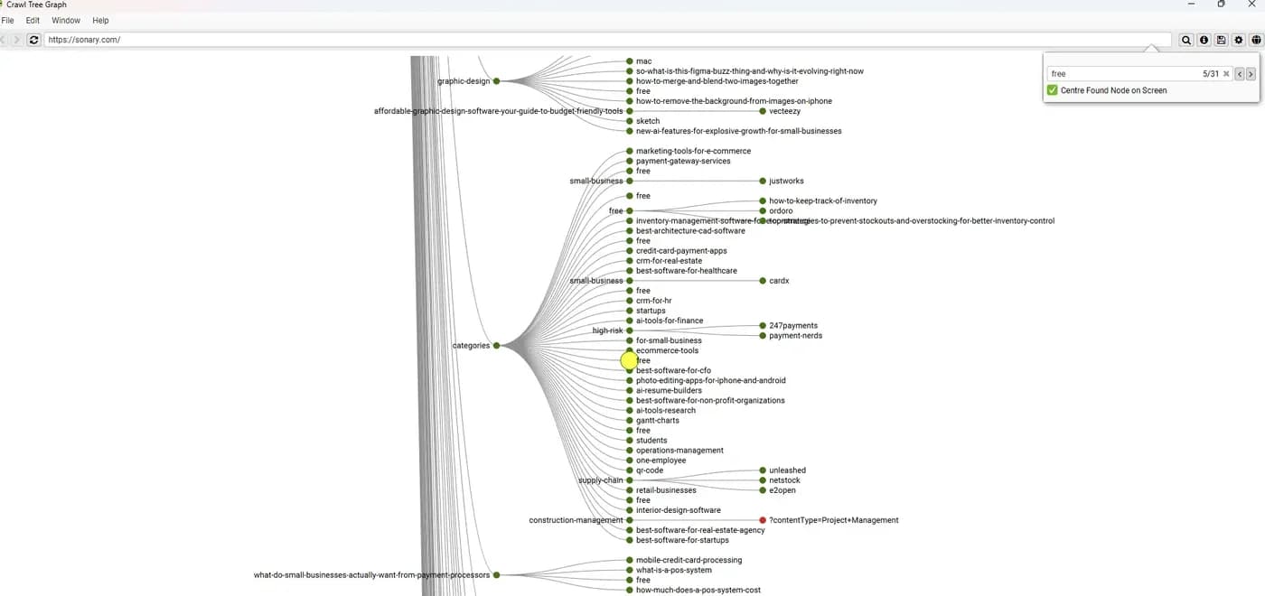Image resolution: width=1265 pixels, height=596 pixels.
Task: Click the red ?contentType=Project+Management node dot
Action: click(763, 520)
